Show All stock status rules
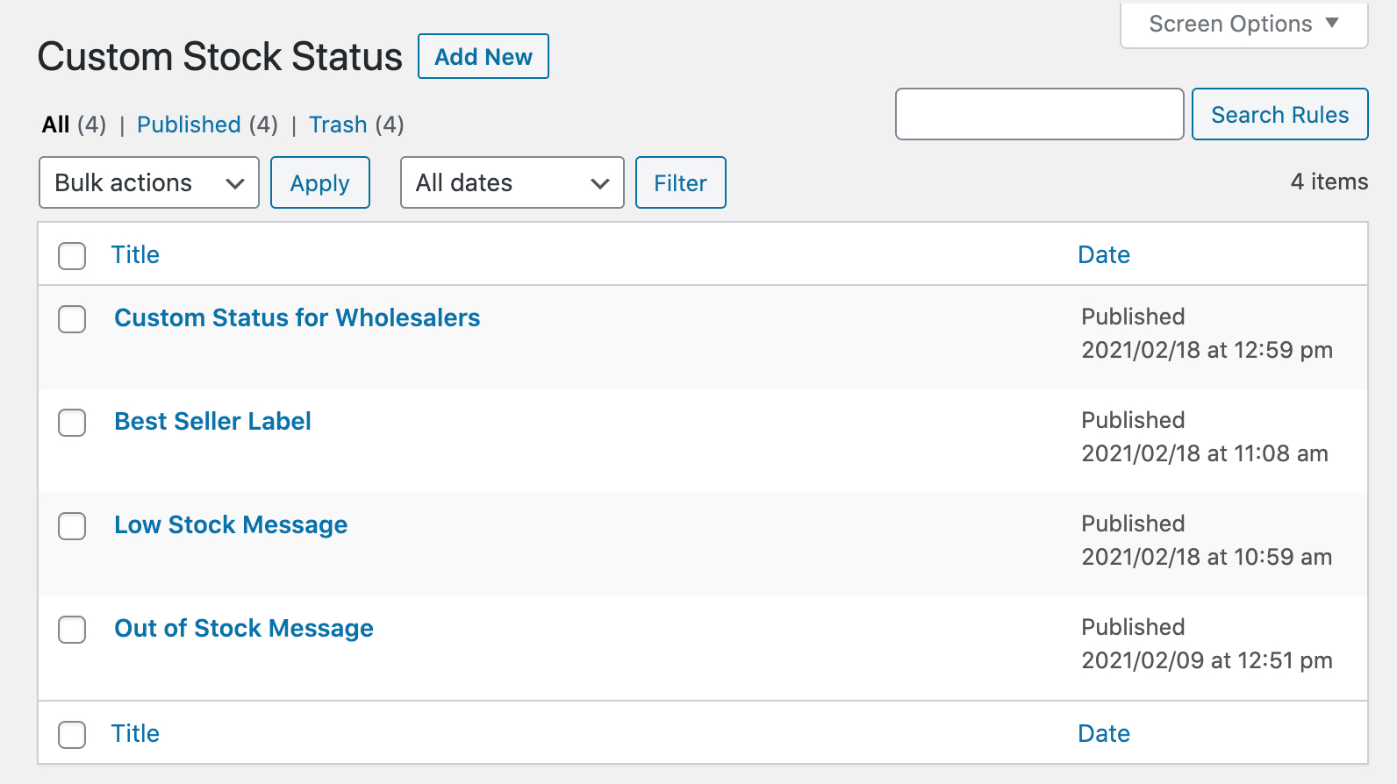Viewport: 1397px width, 784px height. (x=55, y=125)
